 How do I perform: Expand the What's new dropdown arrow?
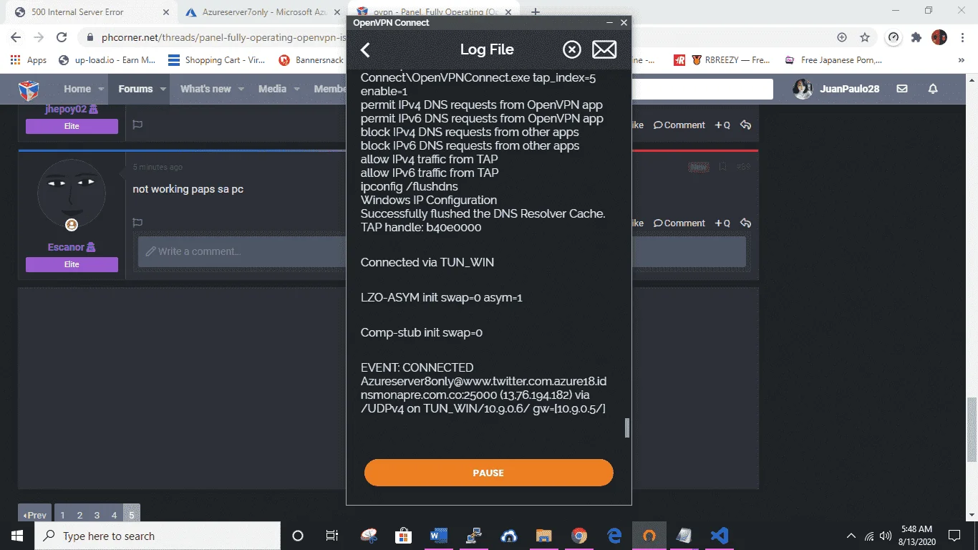pos(241,90)
